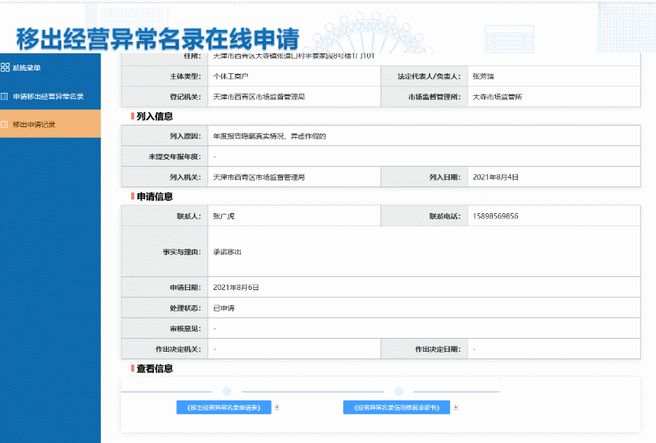Viewport: 656px width, 443px height.
Task: Click the icon beside 移出申请记录
Action: click(5, 124)
